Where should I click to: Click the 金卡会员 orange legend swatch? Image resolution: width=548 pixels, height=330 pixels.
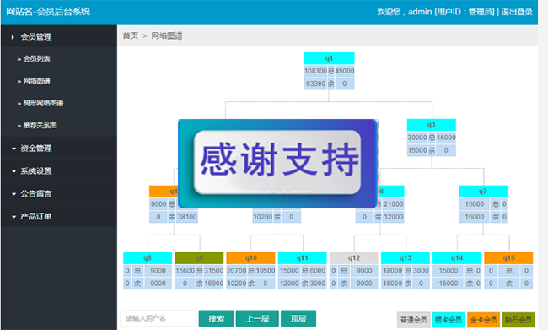click(x=483, y=320)
